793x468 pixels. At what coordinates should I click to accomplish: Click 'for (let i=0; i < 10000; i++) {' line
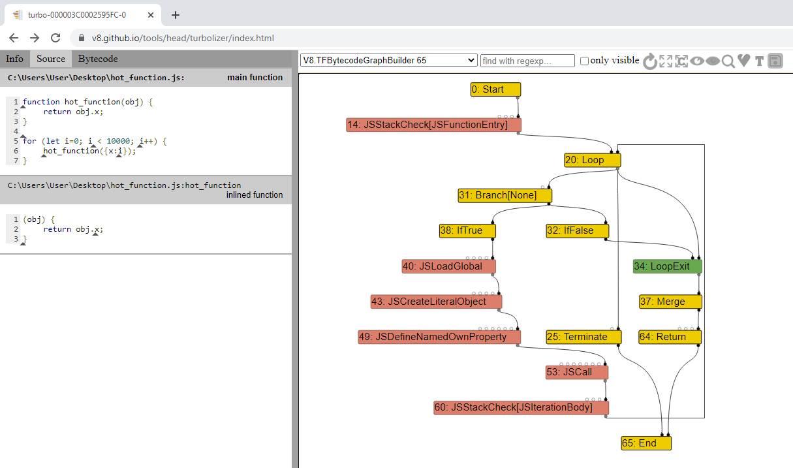pos(95,141)
